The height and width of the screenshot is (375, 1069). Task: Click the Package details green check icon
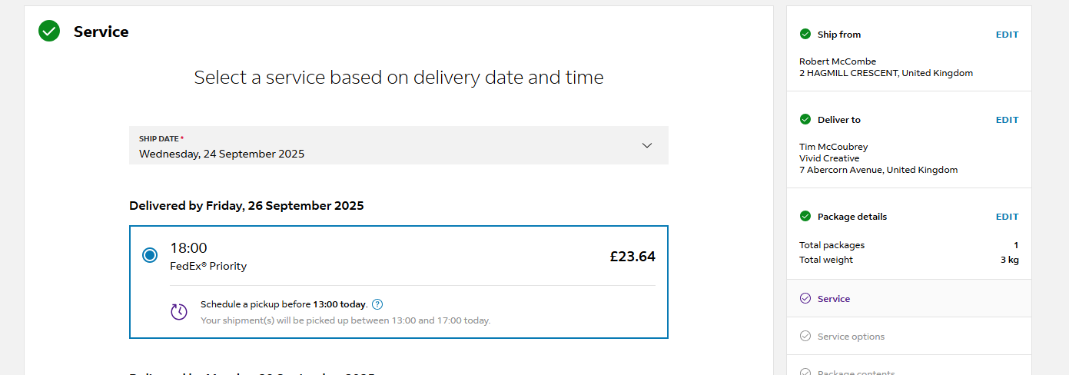(x=805, y=216)
